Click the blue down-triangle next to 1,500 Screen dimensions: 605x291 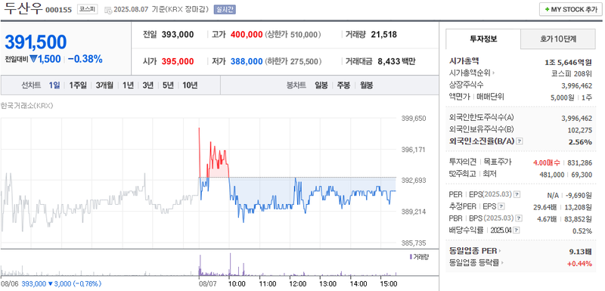point(33,60)
